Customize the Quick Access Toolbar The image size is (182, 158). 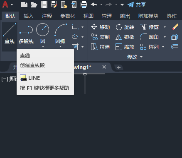click(122, 5)
